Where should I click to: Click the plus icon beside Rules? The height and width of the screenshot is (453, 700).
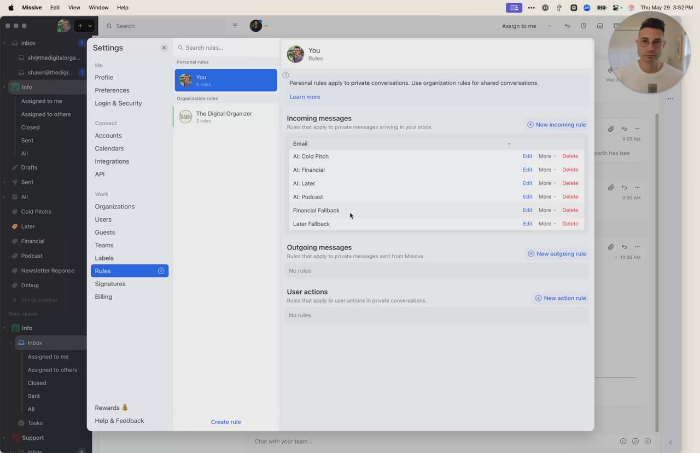click(x=161, y=271)
